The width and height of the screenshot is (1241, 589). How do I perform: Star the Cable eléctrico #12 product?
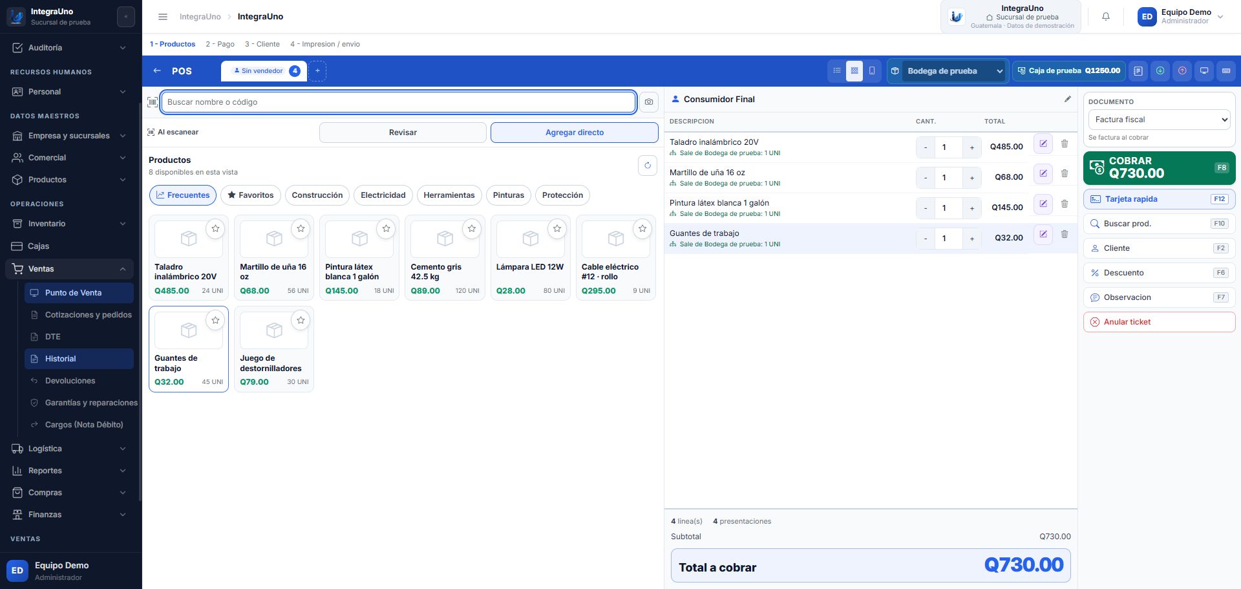coord(642,229)
